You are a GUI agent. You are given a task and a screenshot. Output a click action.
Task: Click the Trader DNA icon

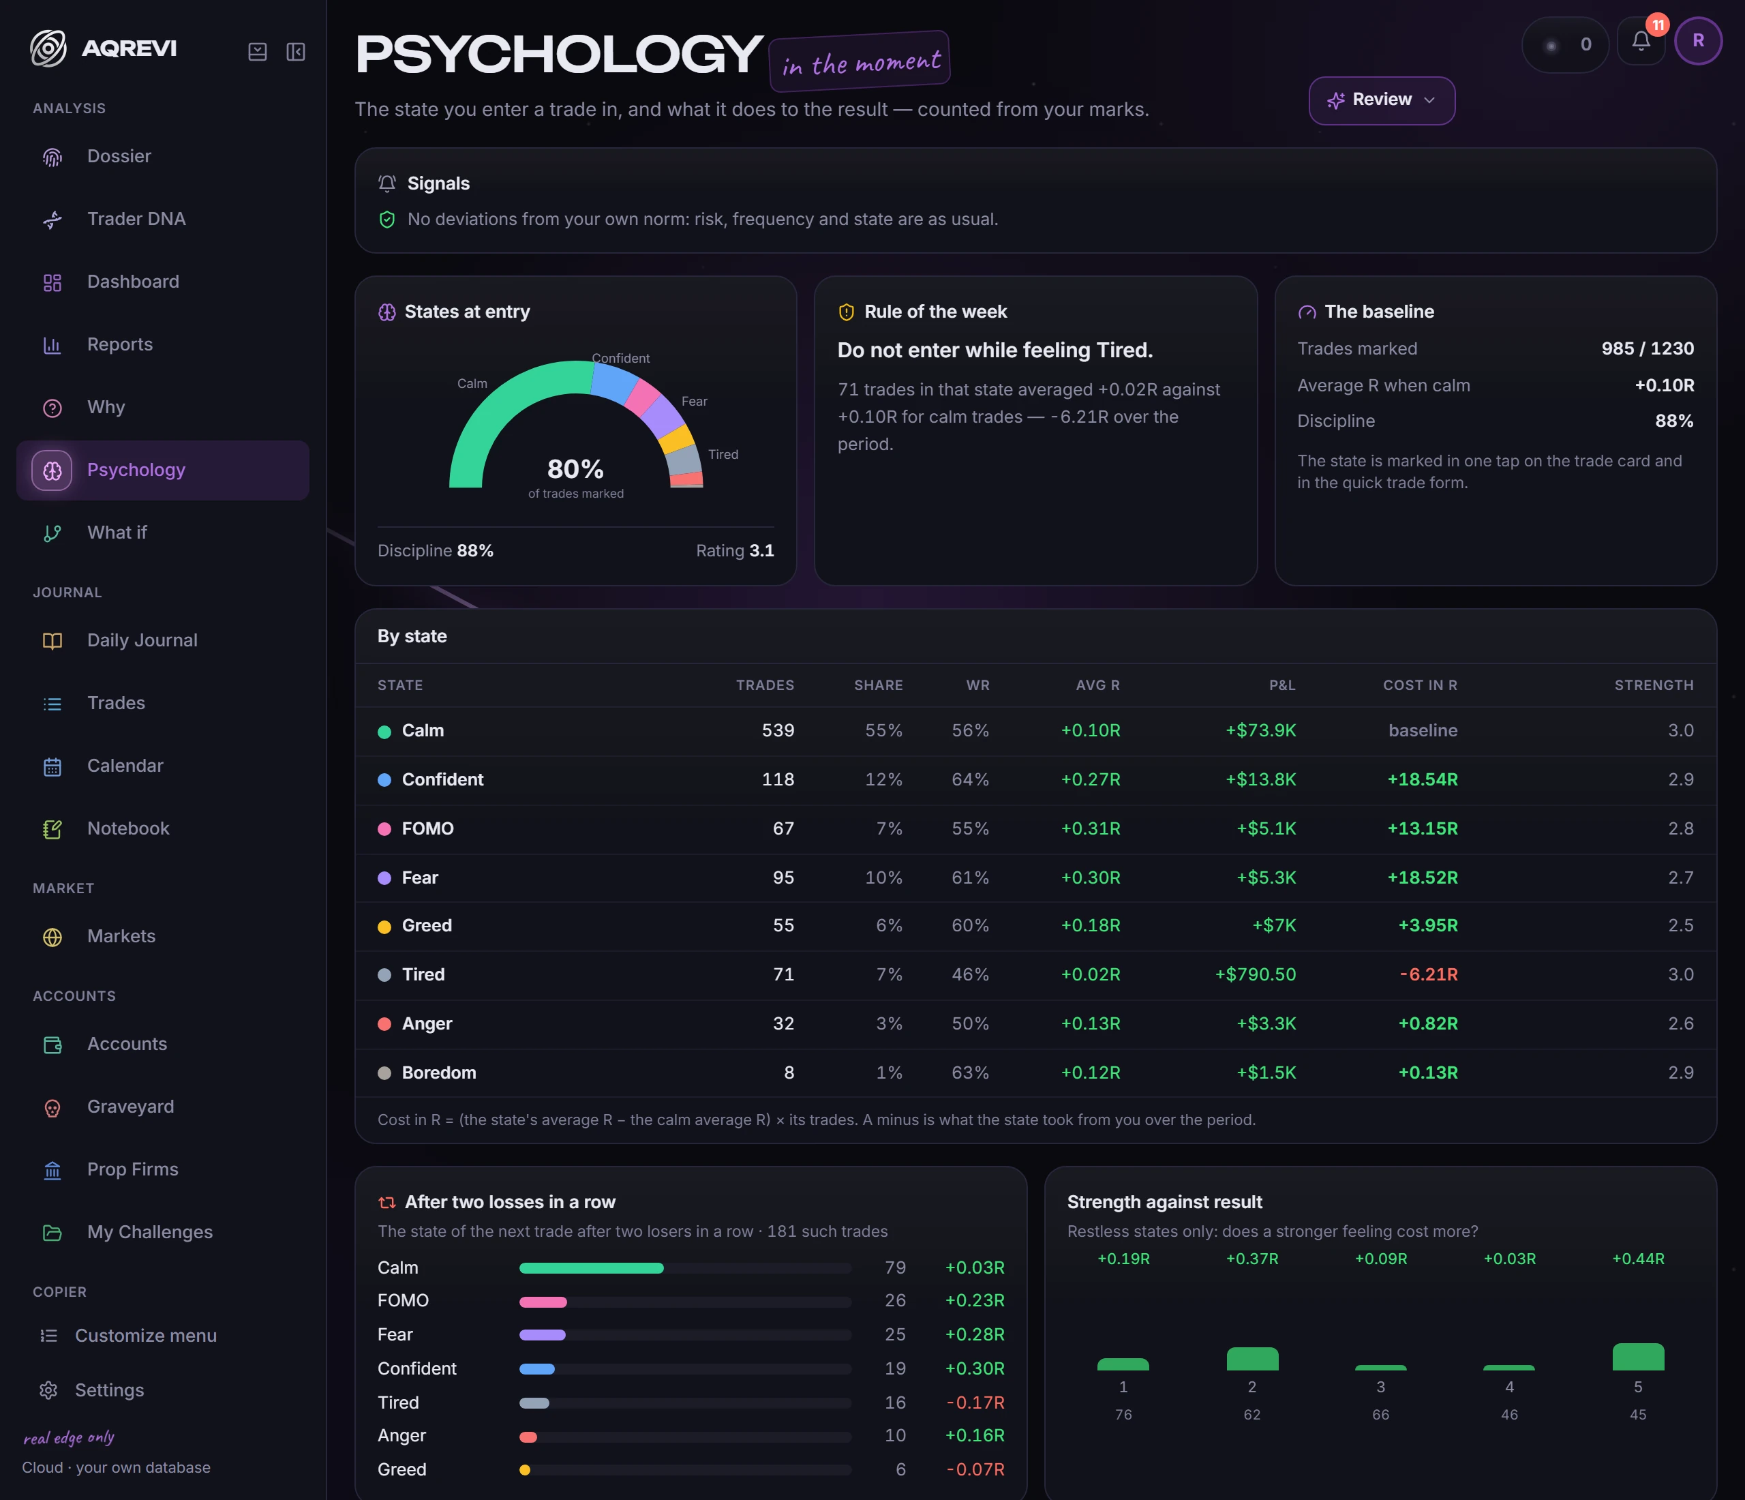[x=52, y=220]
